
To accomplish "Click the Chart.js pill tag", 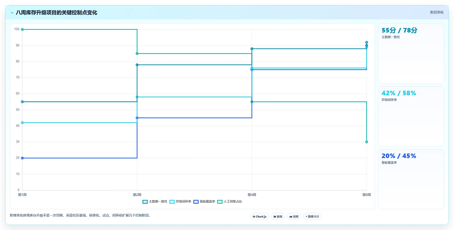I will tap(260, 217).
